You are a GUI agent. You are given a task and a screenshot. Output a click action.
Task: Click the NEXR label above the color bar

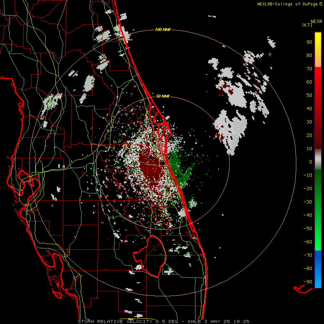point(316,22)
